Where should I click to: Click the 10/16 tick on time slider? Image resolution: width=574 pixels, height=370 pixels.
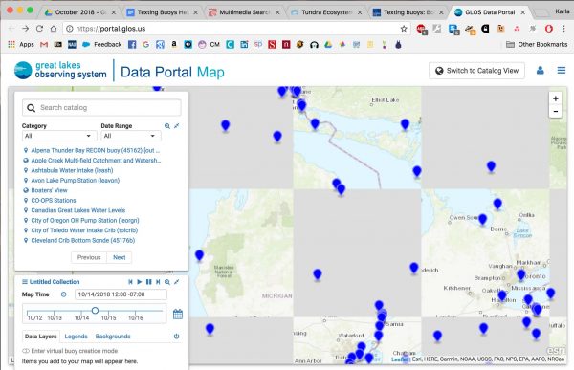[136, 318]
